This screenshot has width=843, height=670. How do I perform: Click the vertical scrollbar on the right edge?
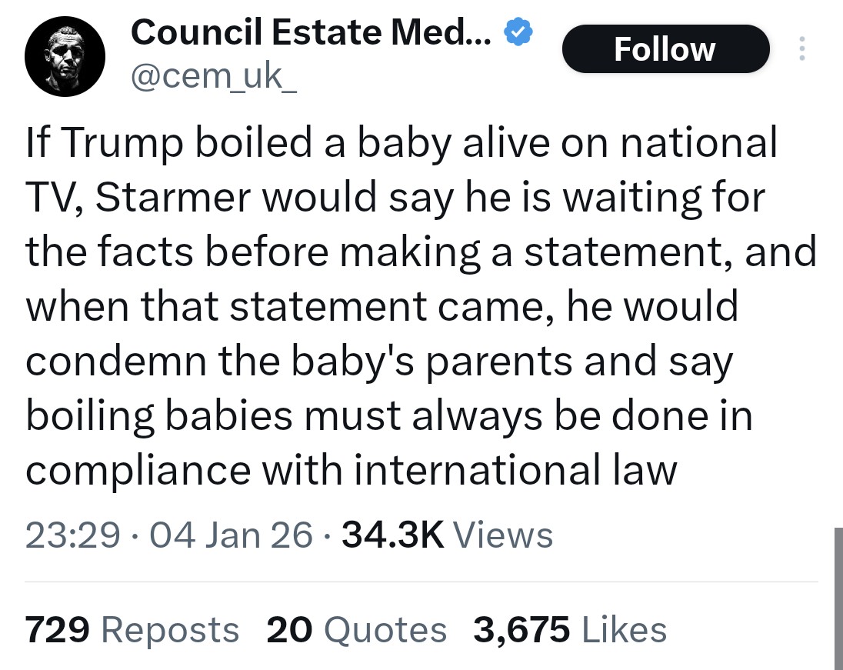tap(838, 598)
